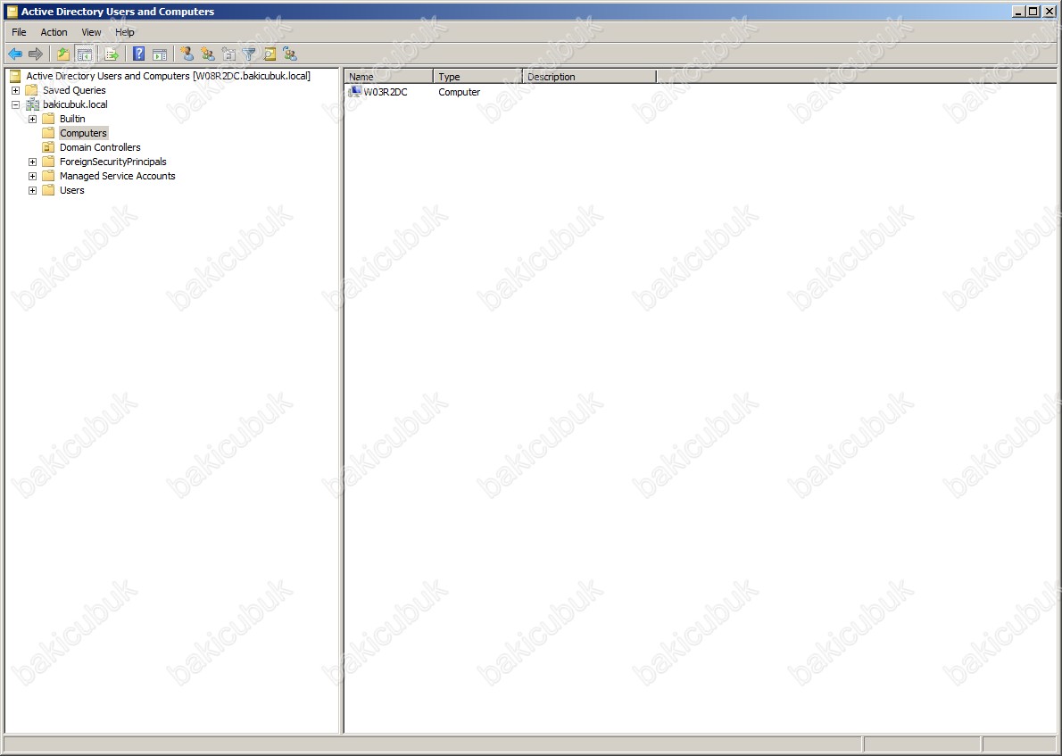Viewport: 1062px width, 756px height.
Task: Go up one level with folder icon
Action: [x=63, y=54]
